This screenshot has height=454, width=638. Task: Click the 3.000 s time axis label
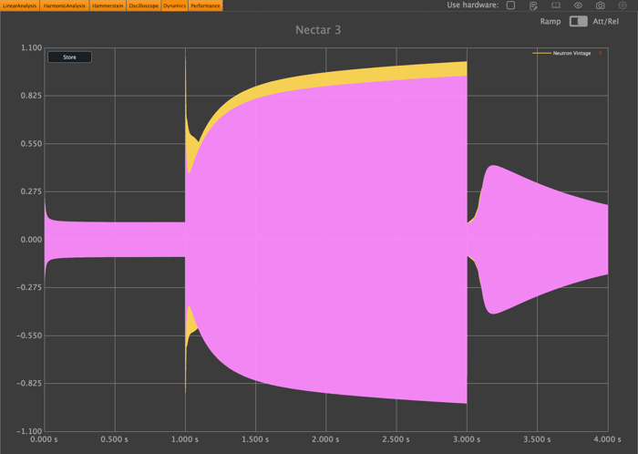[467, 439]
